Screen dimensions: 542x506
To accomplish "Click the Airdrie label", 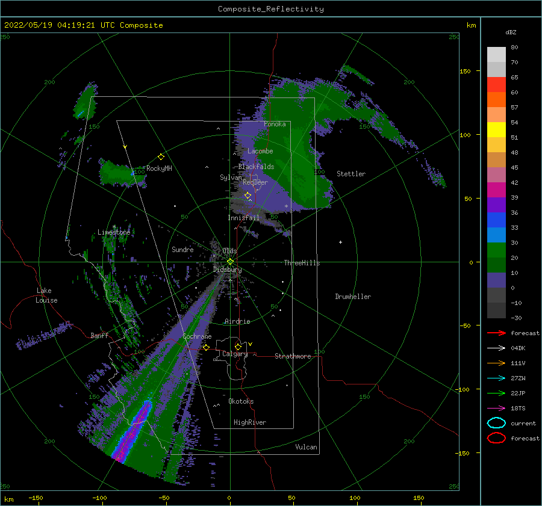I will tap(237, 321).
